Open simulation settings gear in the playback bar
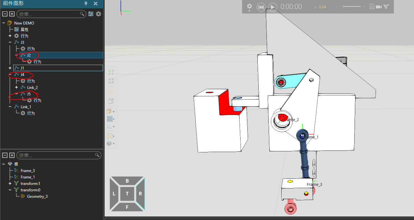414x220 pixels. (x=249, y=6)
